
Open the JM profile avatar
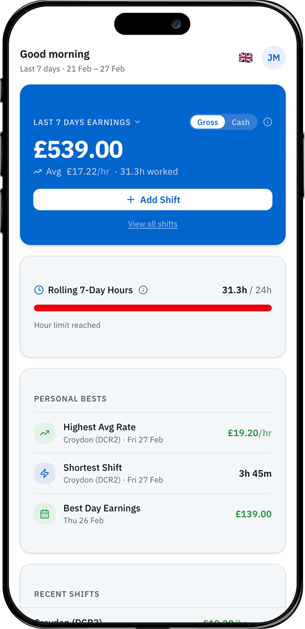pyautogui.click(x=273, y=57)
